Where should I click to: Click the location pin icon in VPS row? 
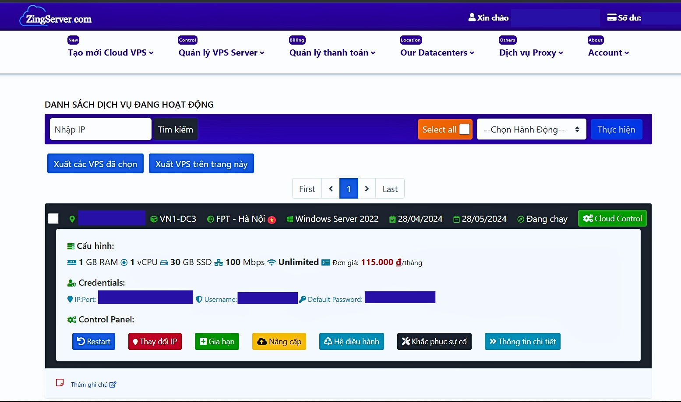coord(72,219)
